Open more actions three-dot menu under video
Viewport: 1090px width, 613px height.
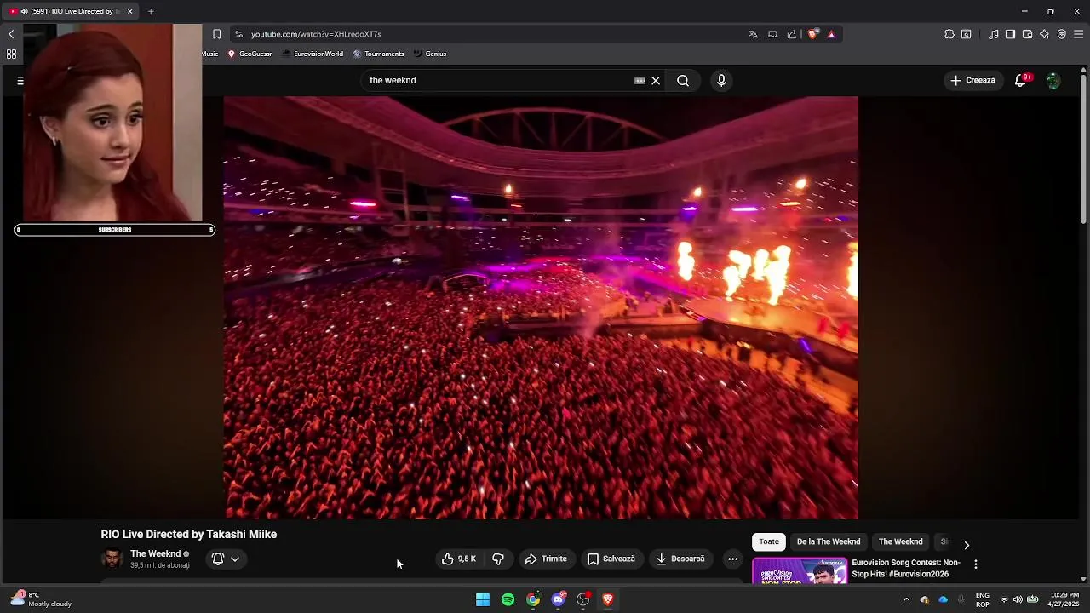tap(732, 559)
